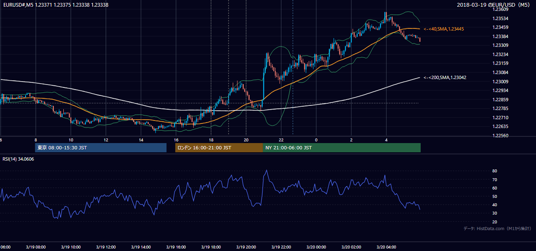Click RSI scale value 40
Screen dimensions: 536x251
pos(494,205)
